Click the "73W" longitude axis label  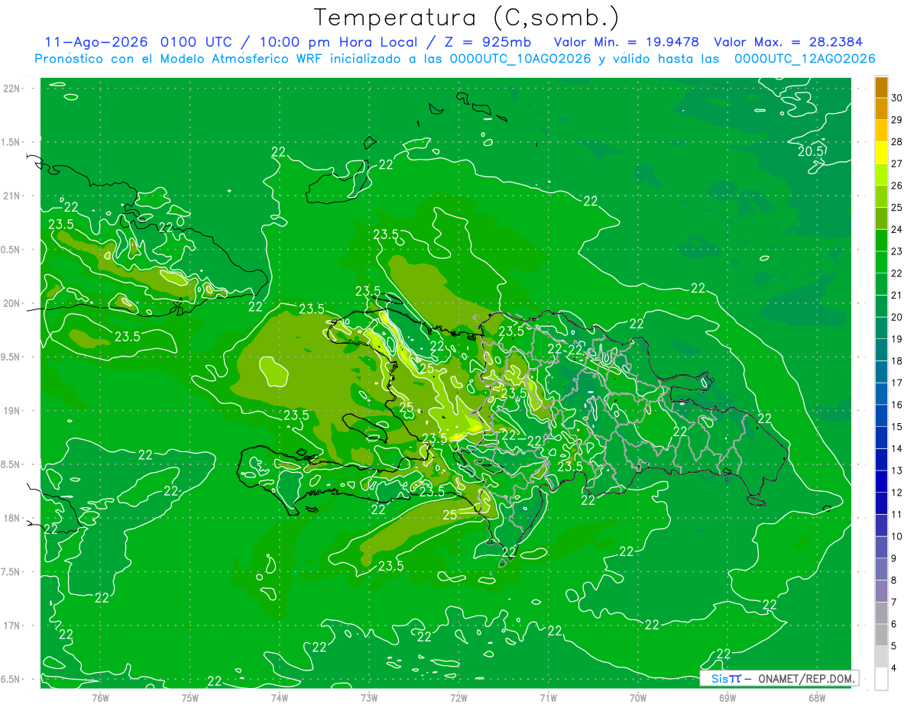click(x=369, y=697)
